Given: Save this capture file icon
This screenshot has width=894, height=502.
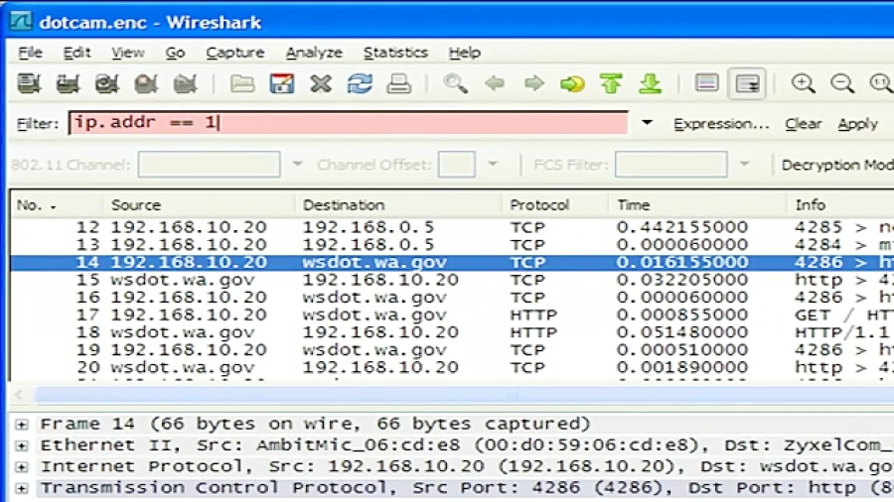Looking at the screenshot, I should [x=282, y=83].
